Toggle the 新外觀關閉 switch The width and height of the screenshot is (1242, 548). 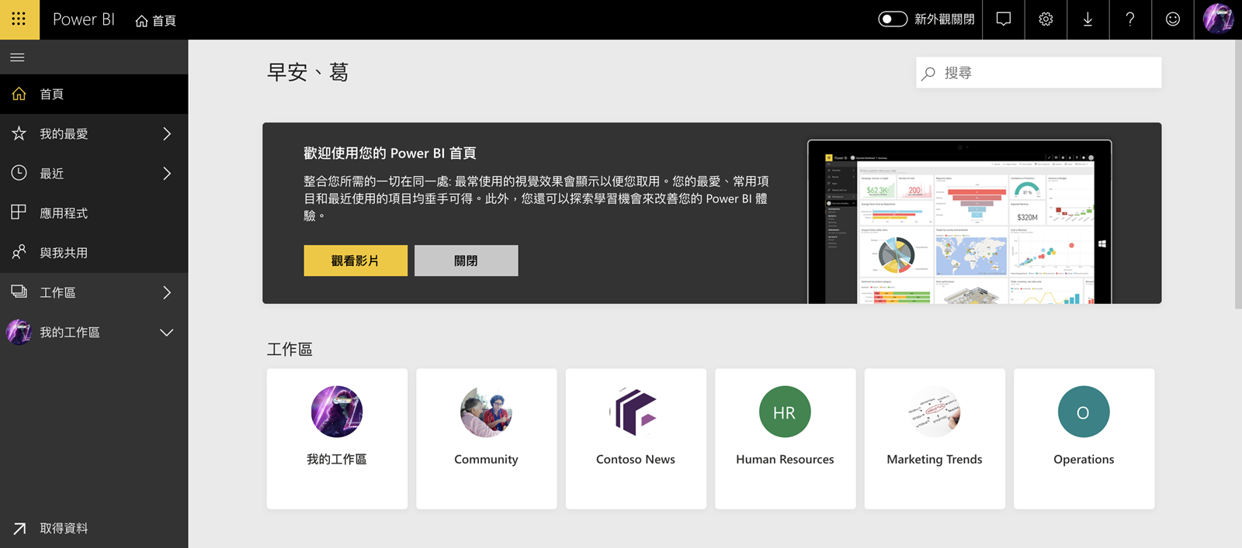[893, 19]
